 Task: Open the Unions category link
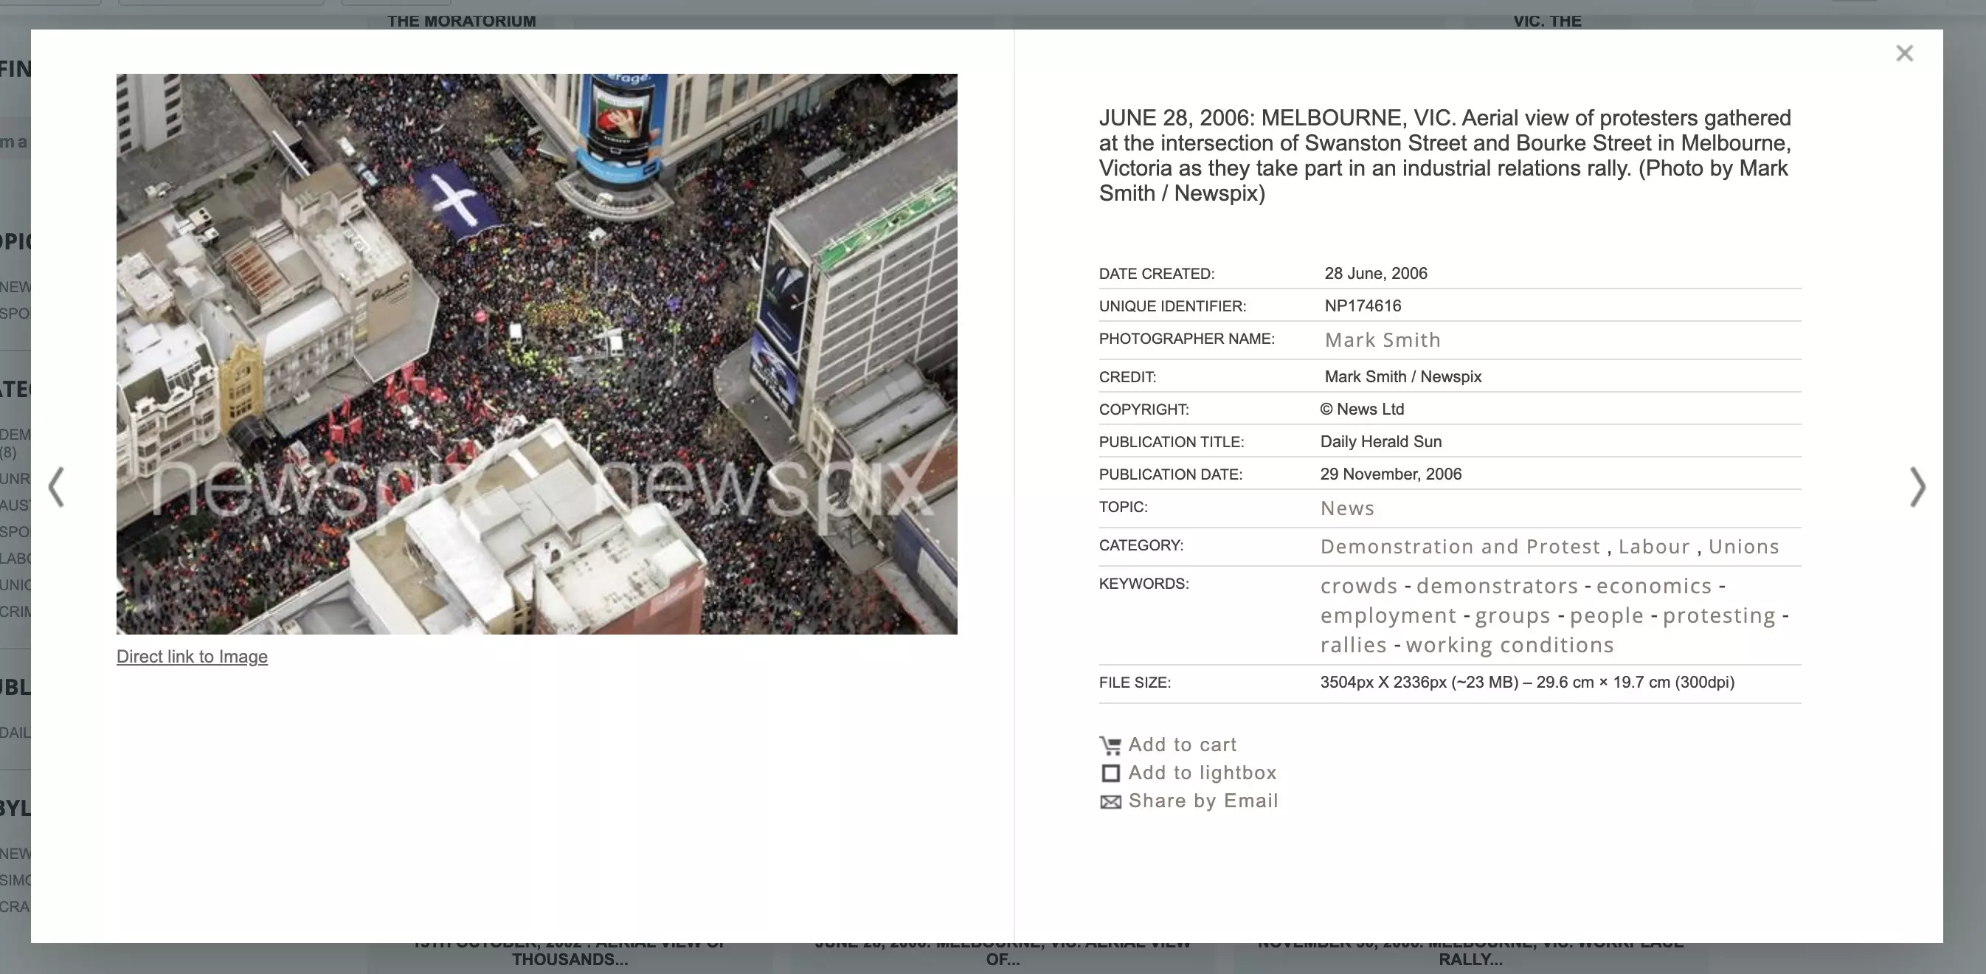(x=1743, y=547)
